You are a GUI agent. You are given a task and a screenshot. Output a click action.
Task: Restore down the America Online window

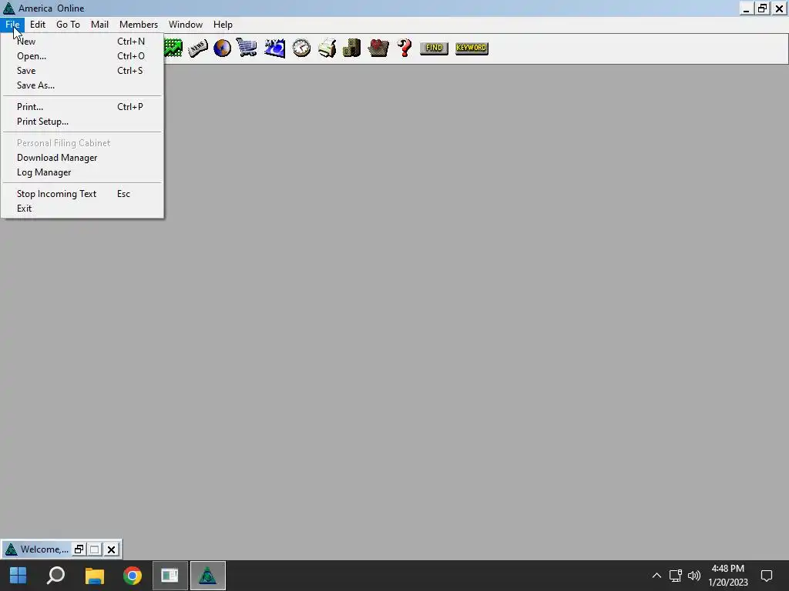click(763, 8)
